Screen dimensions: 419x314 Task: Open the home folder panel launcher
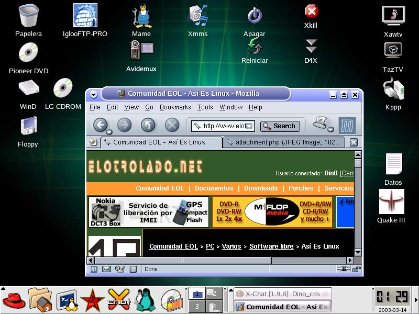point(40,299)
